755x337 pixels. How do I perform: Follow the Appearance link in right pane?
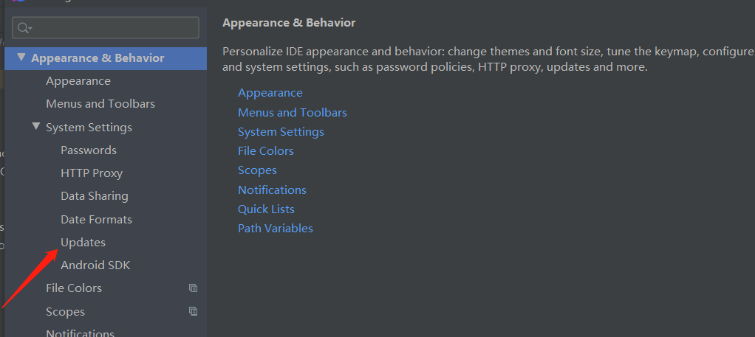click(x=270, y=93)
